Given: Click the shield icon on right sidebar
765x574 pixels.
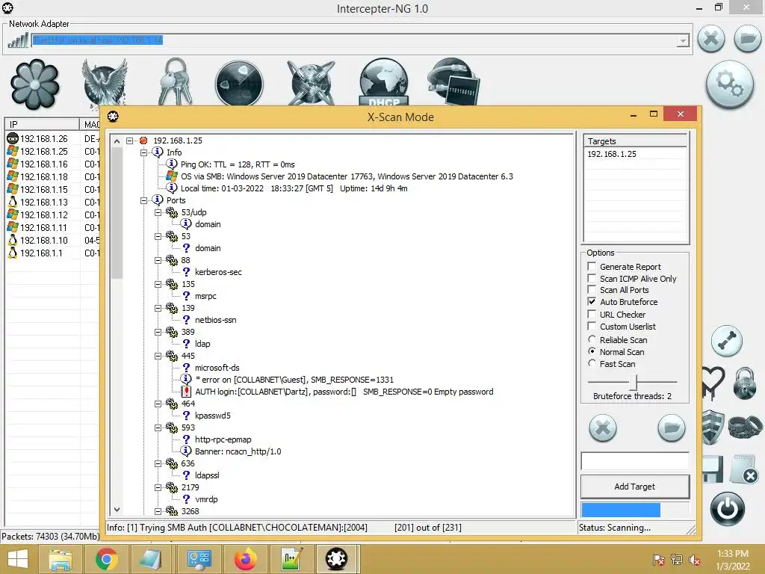Looking at the screenshot, I should coord(713,426).
